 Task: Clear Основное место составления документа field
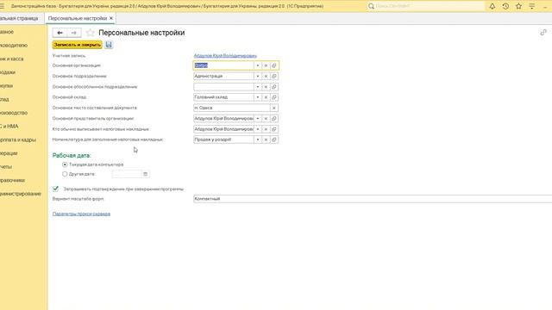click(274, 108)
